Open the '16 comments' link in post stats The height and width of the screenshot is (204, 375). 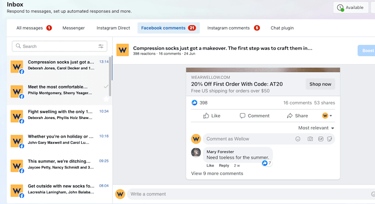click(x=298, y=103)
